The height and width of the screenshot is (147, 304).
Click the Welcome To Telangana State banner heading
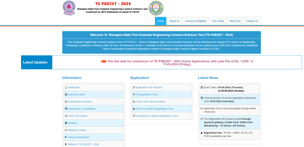click(161, 35)
